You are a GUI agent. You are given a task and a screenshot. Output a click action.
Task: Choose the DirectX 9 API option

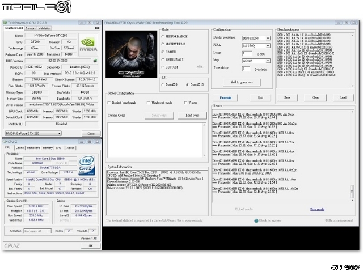coord(163,85)
